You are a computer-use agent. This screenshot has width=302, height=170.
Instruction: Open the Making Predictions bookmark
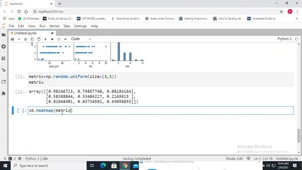point(194,18)
